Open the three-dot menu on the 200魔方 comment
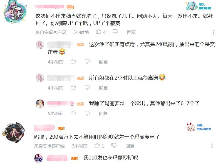The height and width of the screenshot is (165, 218). (212, 146)
